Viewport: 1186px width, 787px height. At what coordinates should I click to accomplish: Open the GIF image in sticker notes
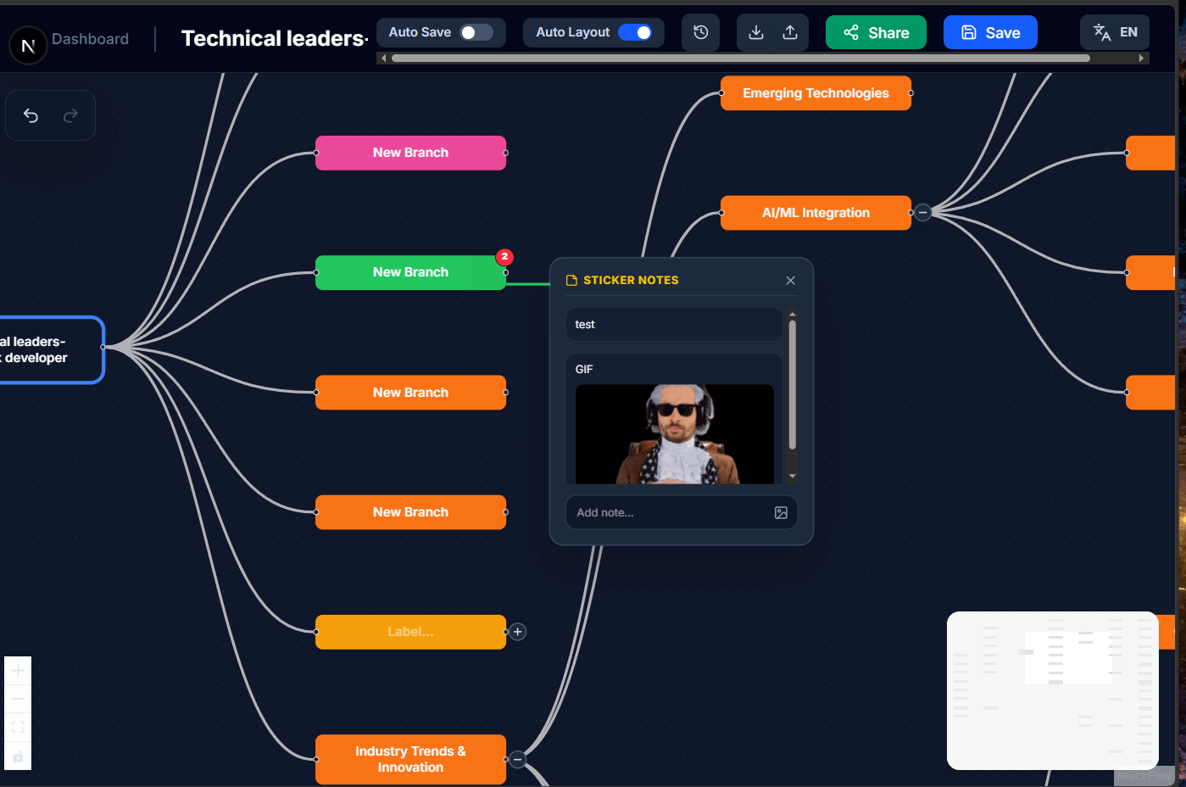coord(675,434)
